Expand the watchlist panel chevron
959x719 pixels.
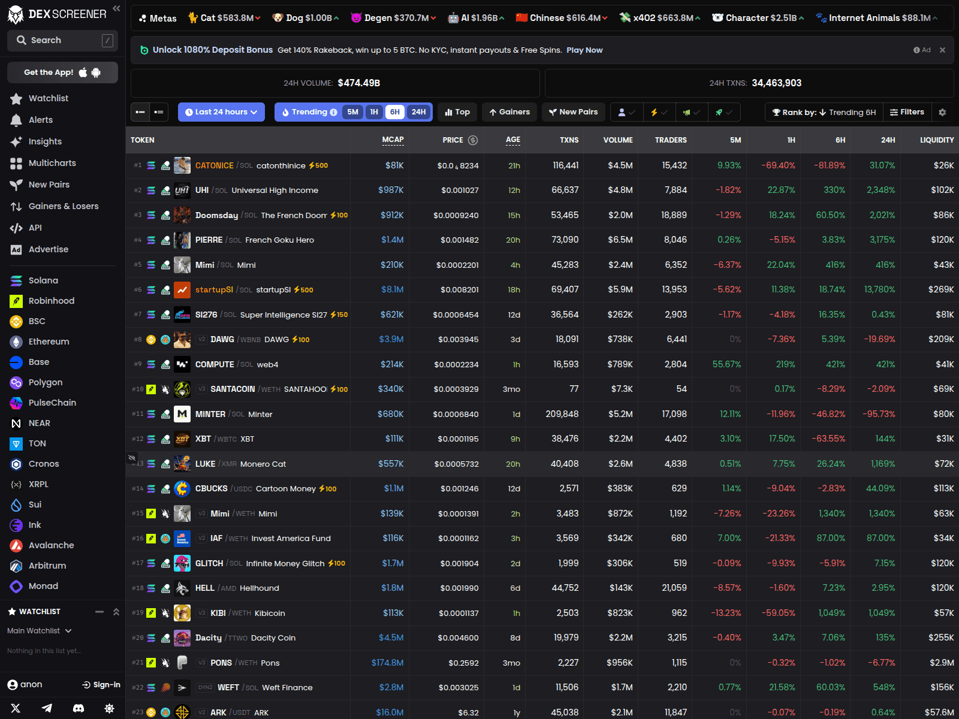click(x=116, y=612)
